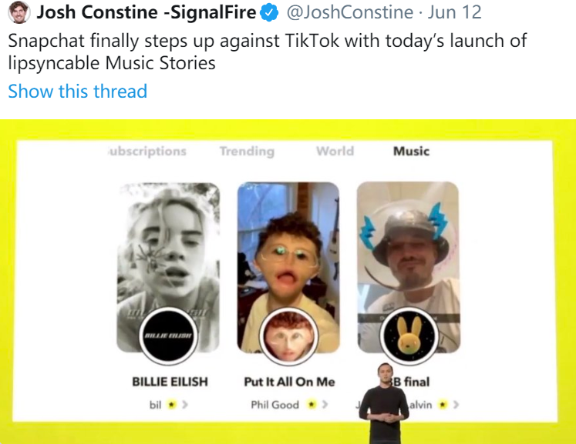
Task: Click the yellow star badge beside bil
Action: [x=171, y=405]
